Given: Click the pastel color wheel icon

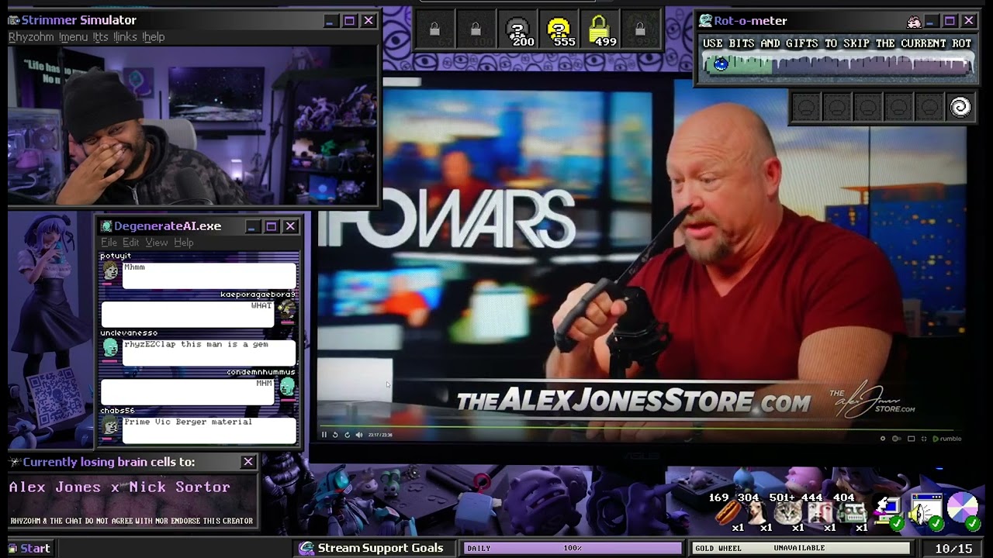Looking at the screenshot, I should [x=963, y=509].
